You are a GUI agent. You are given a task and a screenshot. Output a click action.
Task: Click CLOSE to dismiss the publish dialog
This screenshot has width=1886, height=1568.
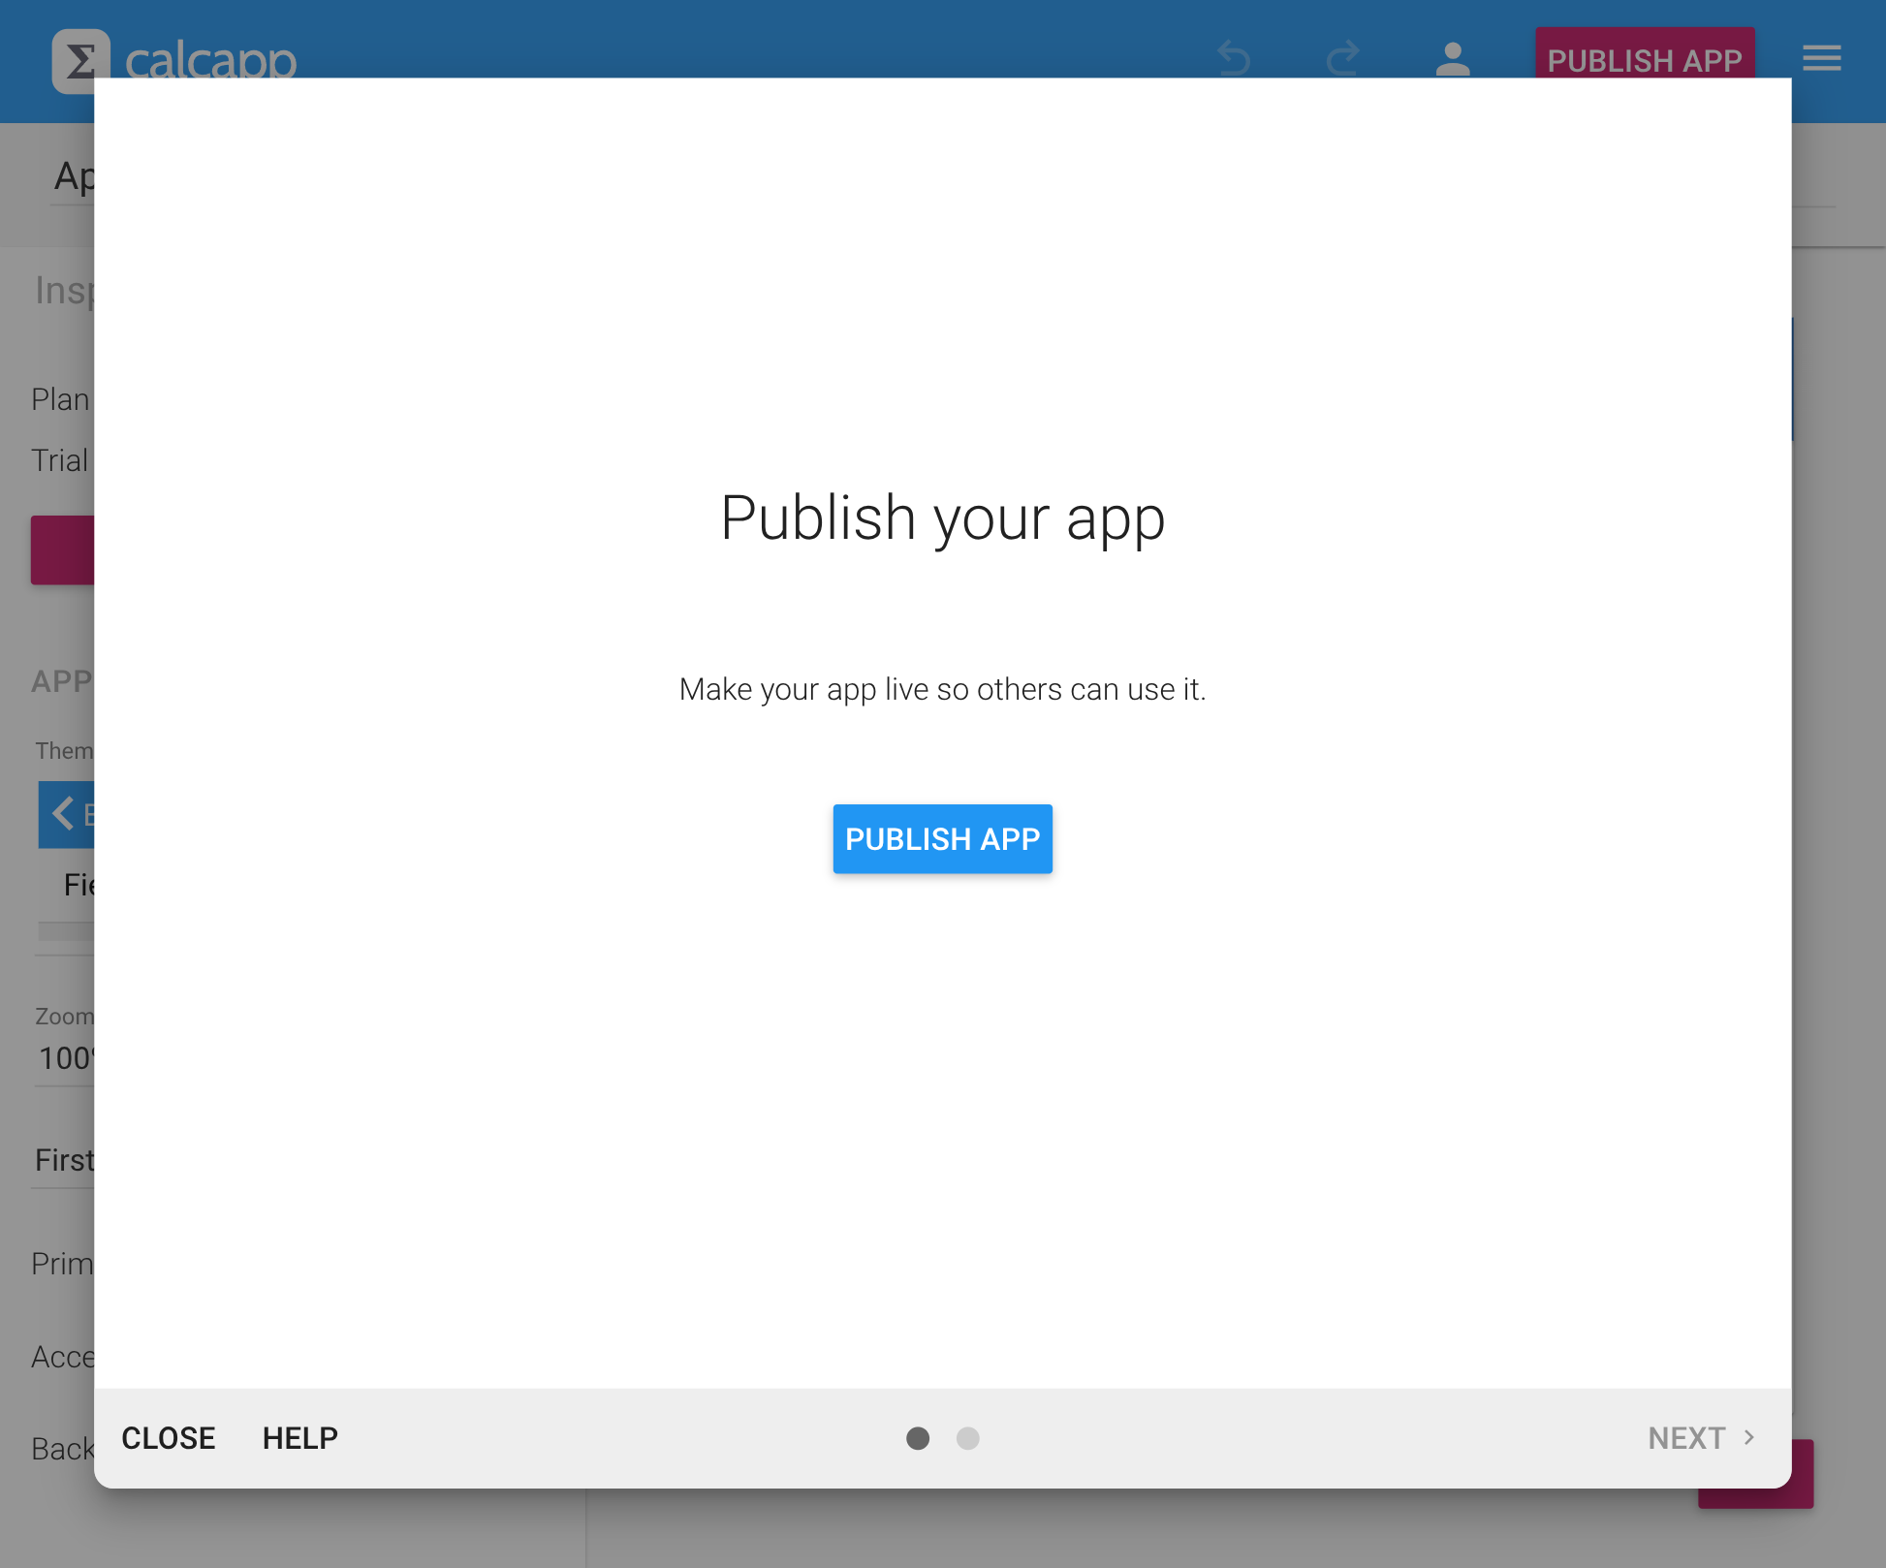point(168,1438)
